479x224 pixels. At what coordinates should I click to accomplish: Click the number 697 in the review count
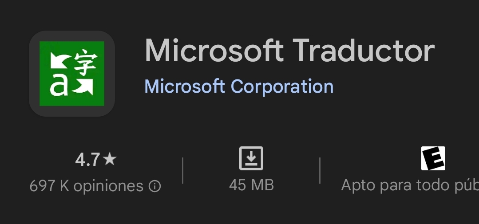43,186
